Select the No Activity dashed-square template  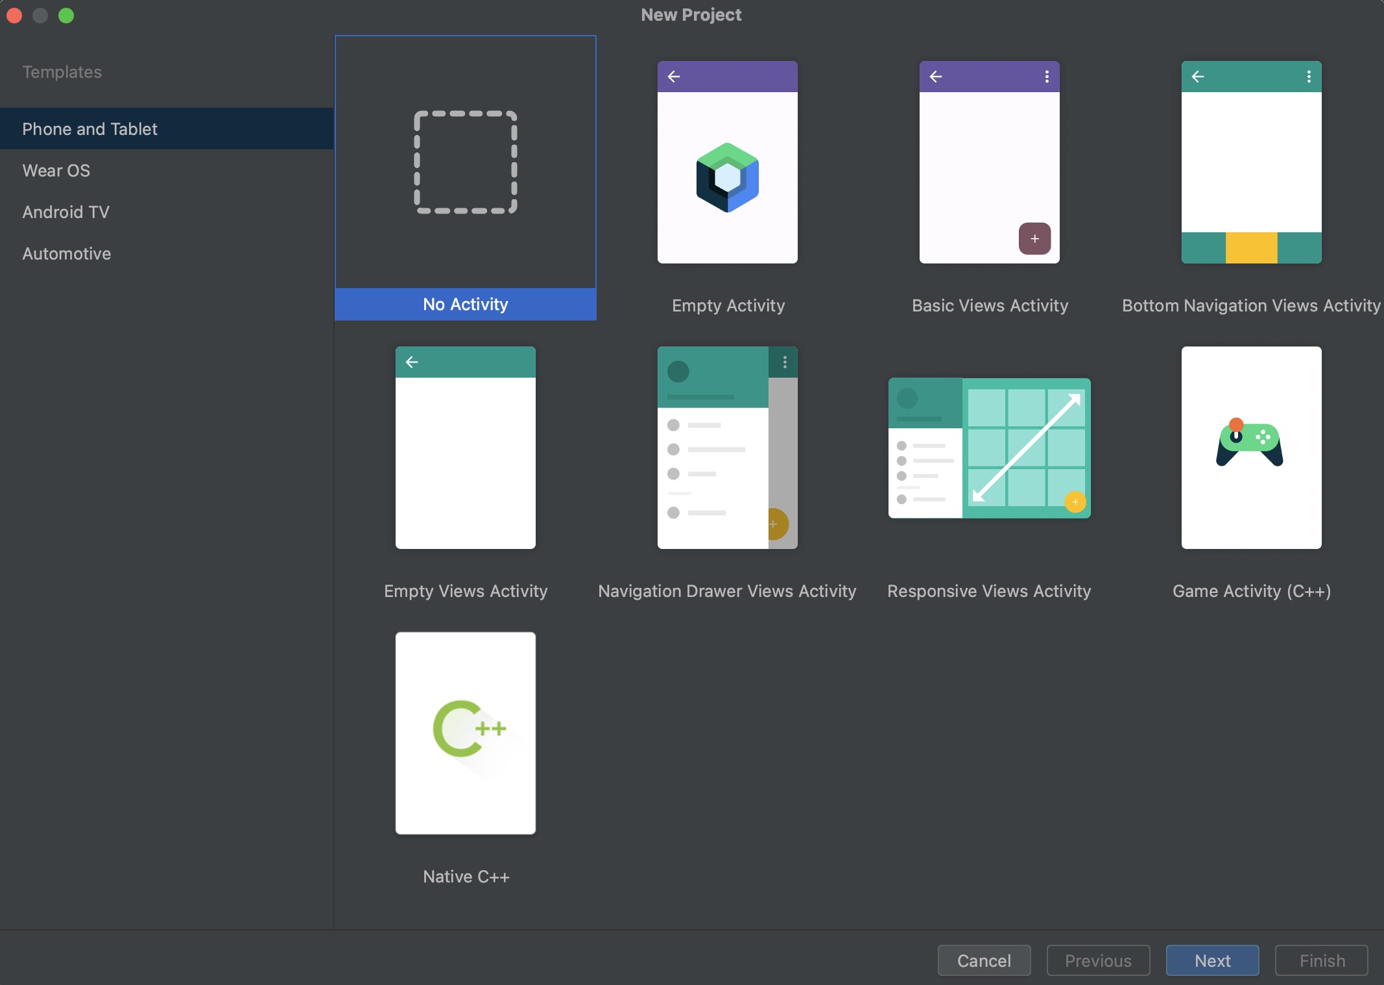pyautogui.click(x=465, y=162)
